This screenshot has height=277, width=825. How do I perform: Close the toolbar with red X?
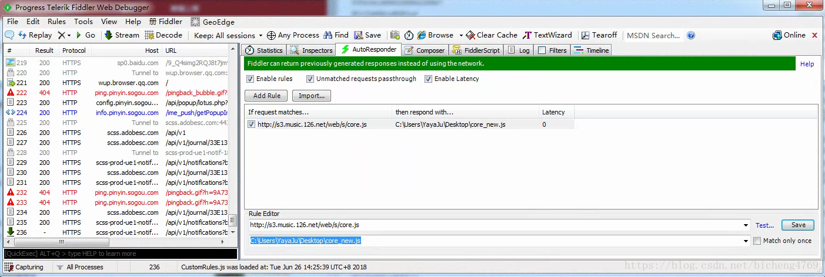(x=815, y=35)
